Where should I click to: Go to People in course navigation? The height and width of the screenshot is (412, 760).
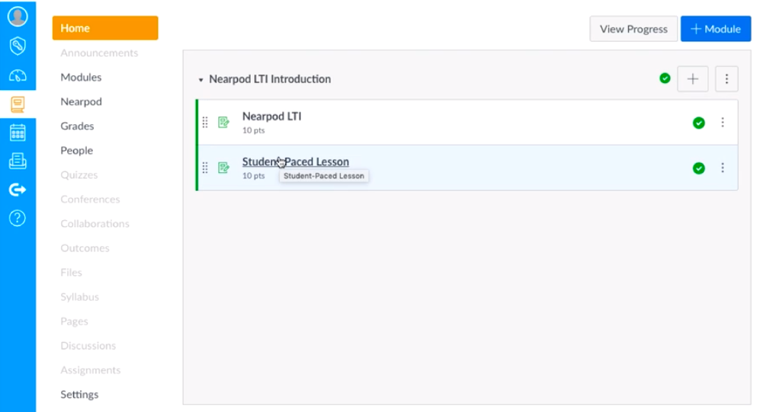[x=76, y=150]
